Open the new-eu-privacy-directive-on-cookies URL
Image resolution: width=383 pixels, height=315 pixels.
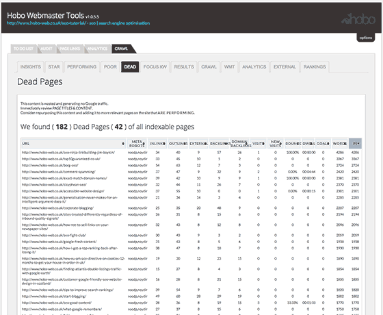[x=73, y=260]
